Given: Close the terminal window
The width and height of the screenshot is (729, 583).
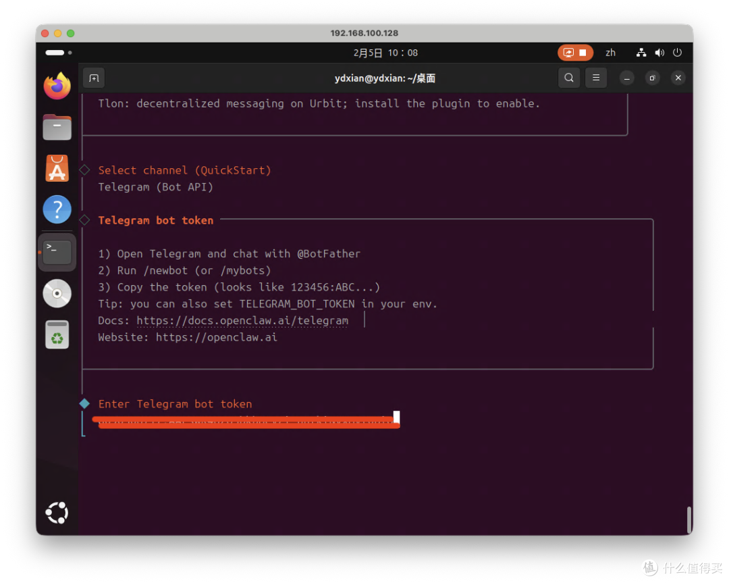Looking at the screenshot, I should click(678, 78).
